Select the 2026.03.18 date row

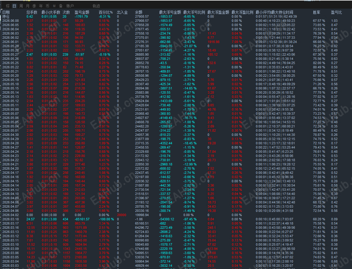tap(11, 219)
